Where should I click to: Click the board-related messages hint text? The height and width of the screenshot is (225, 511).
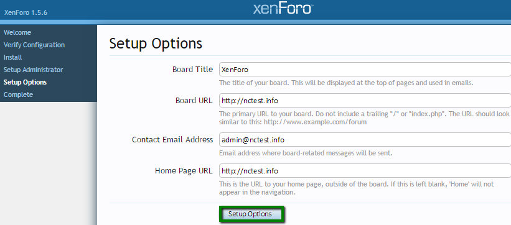tap(306, 153)
